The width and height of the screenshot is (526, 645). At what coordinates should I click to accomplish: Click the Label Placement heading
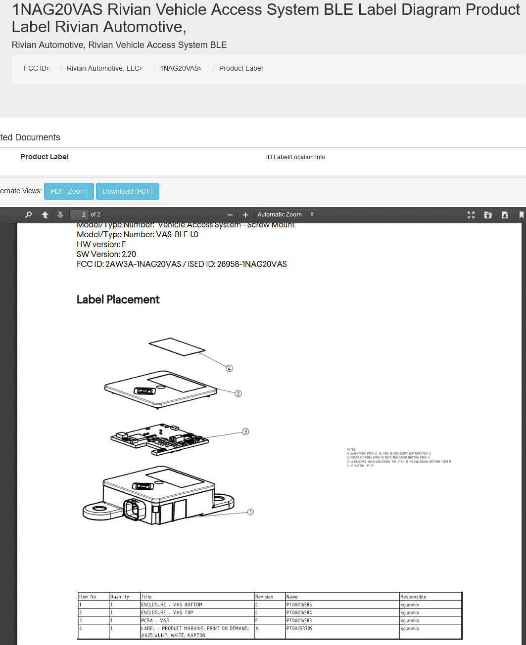point(118,300)
